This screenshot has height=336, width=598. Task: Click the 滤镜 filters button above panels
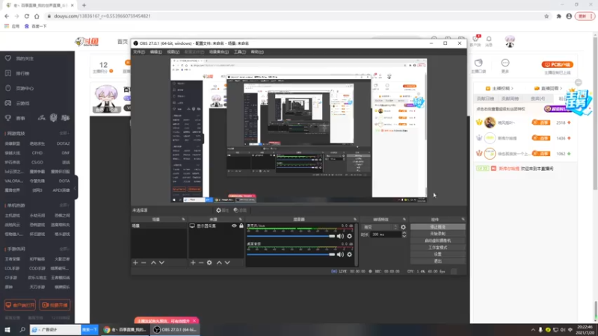(x=240, y=211)
